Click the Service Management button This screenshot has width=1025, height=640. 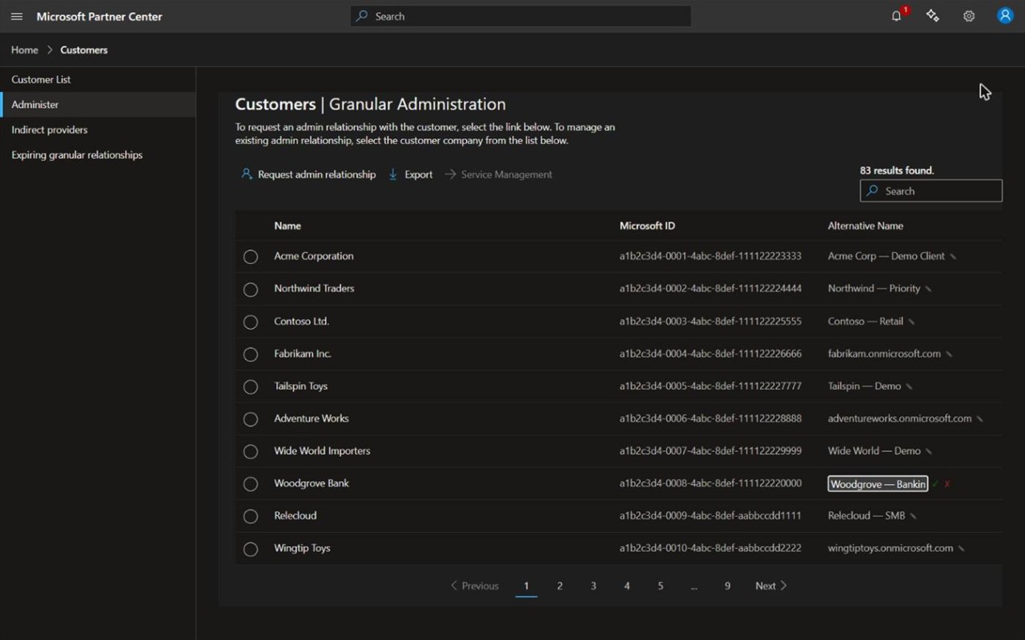(498, 174)
